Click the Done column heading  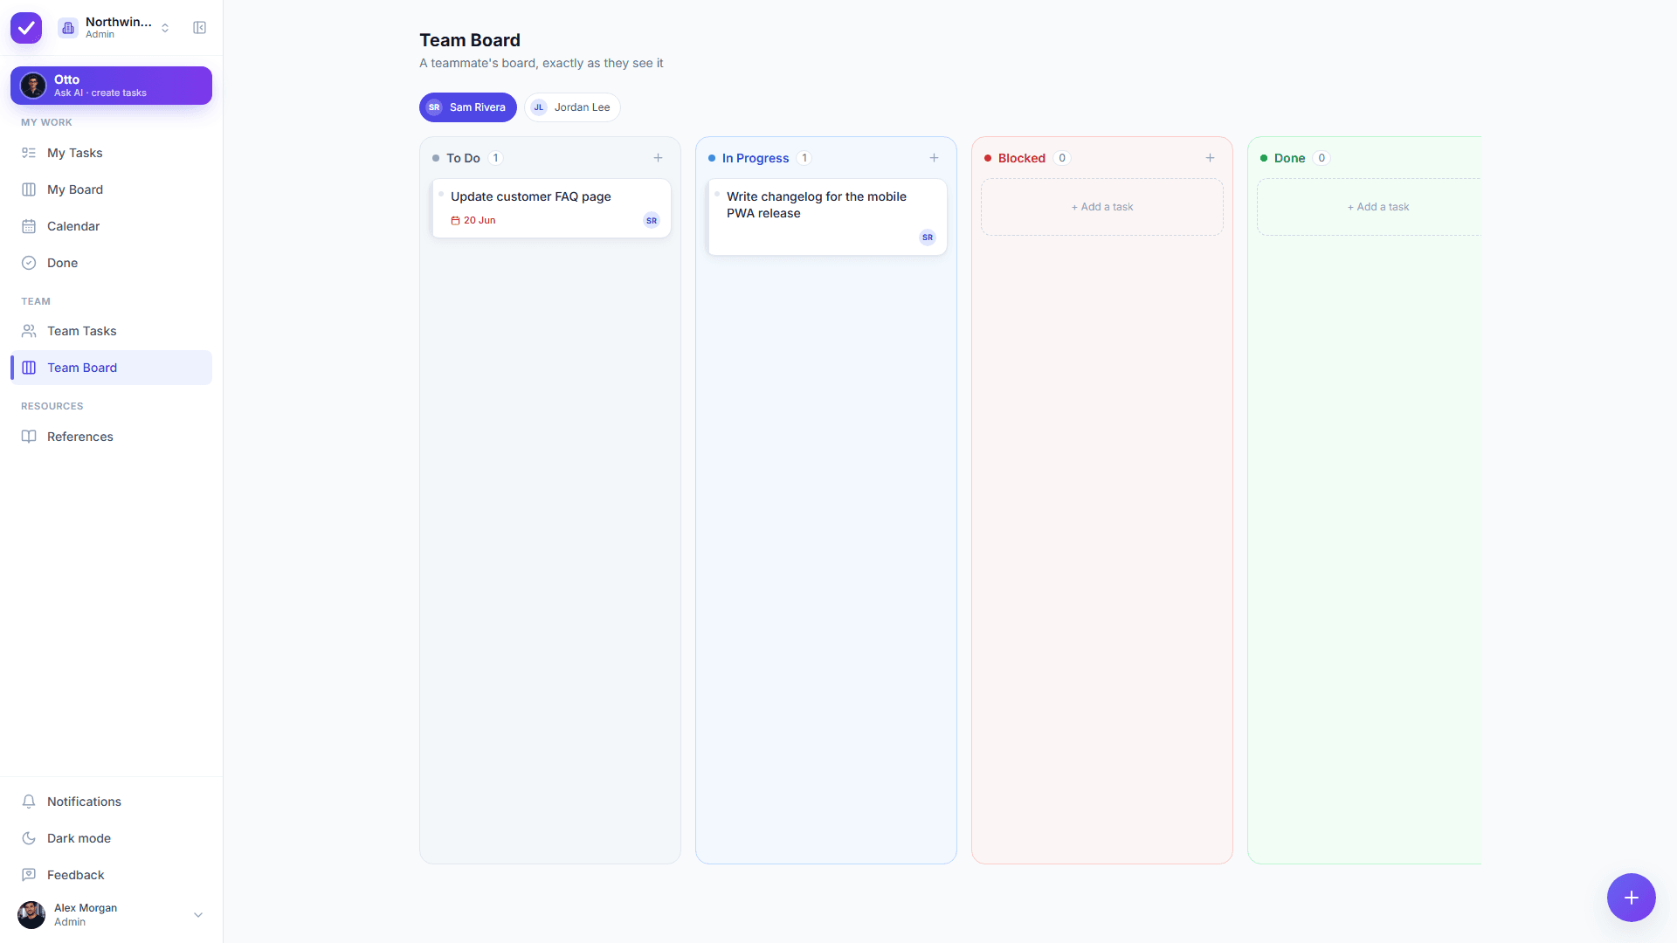[1289, 158]
